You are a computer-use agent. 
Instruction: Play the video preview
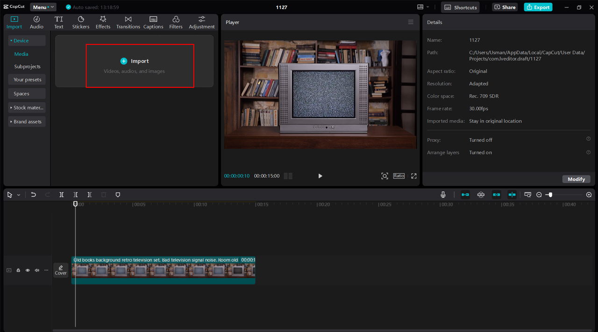(320, 176)
